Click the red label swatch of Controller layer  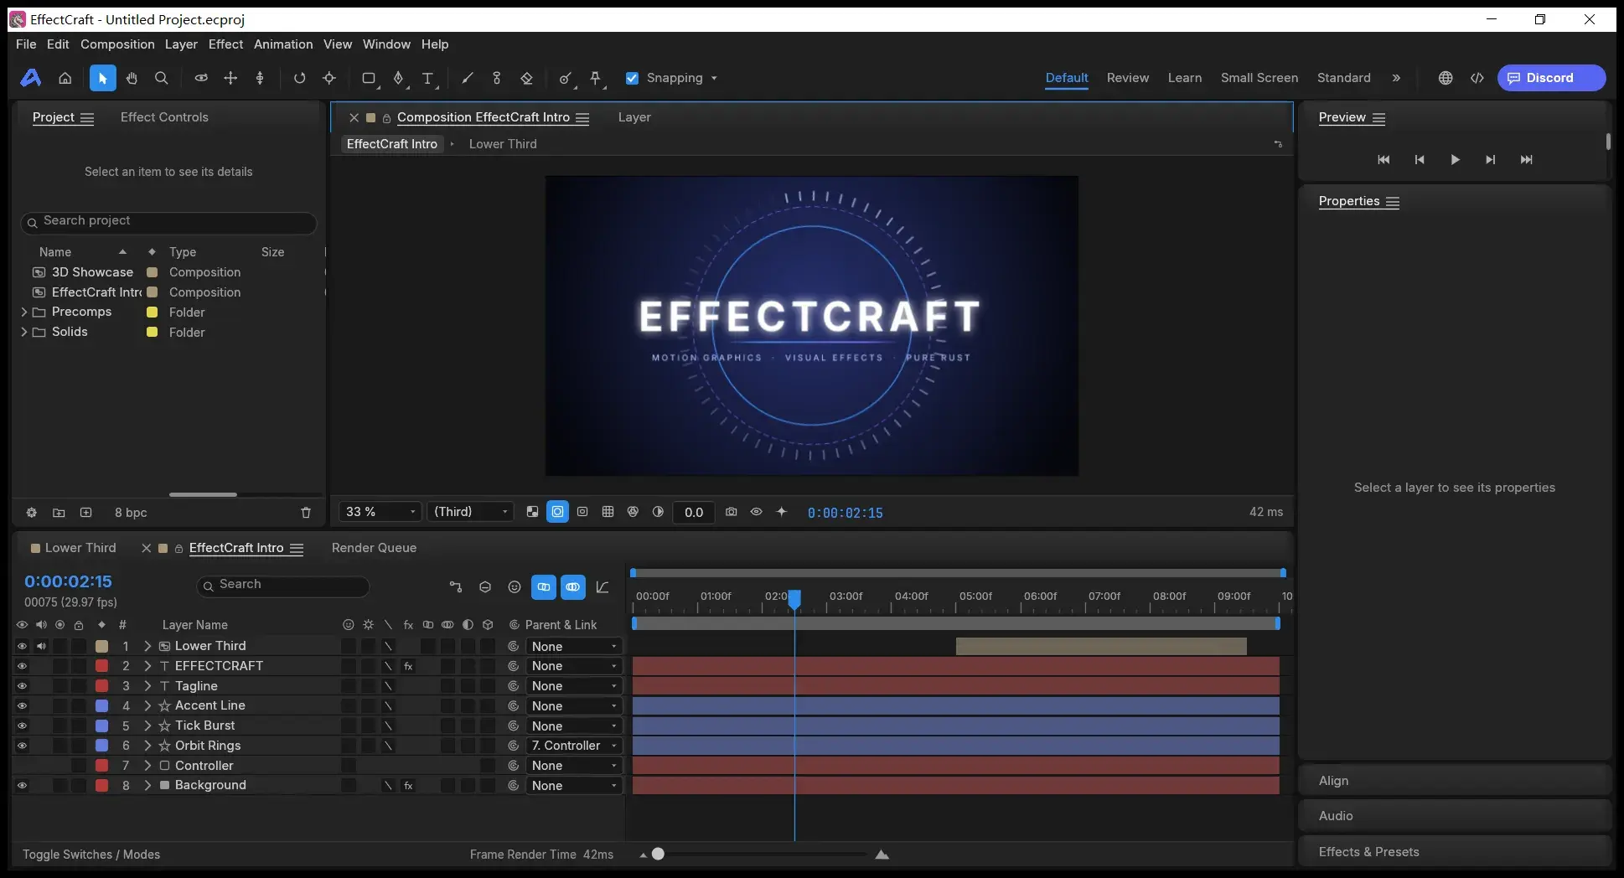click(x=101, y=766)
